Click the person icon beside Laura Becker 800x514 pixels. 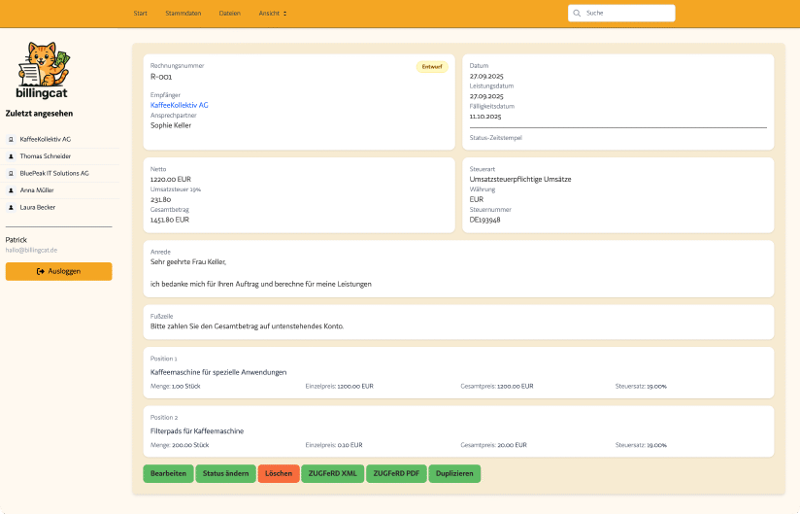tap(11, 207)
